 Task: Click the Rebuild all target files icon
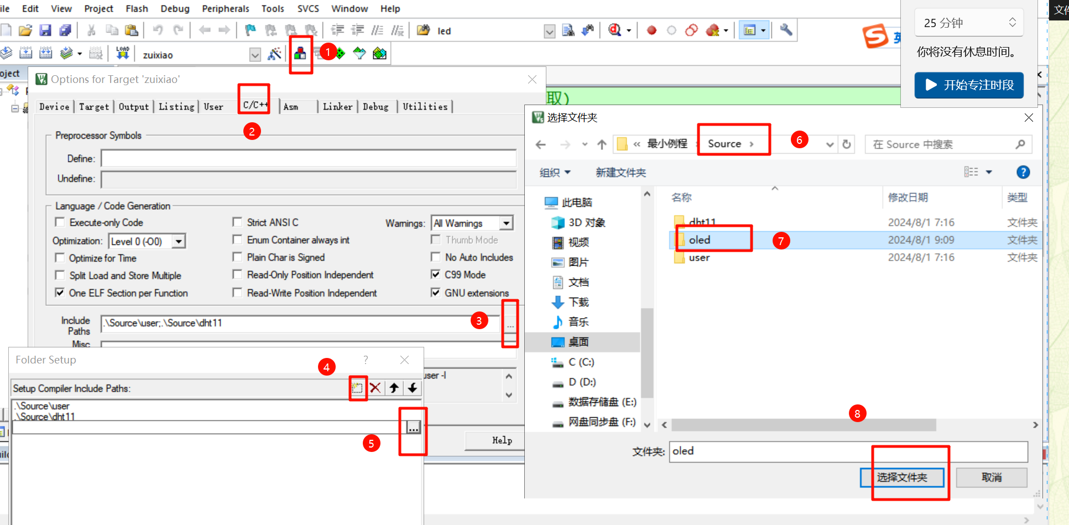(46, 54)
